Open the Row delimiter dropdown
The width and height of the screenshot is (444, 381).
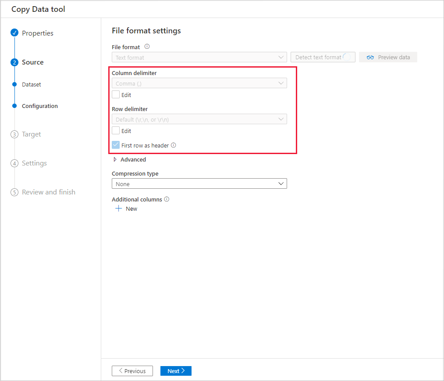click(x=281, y=119)
